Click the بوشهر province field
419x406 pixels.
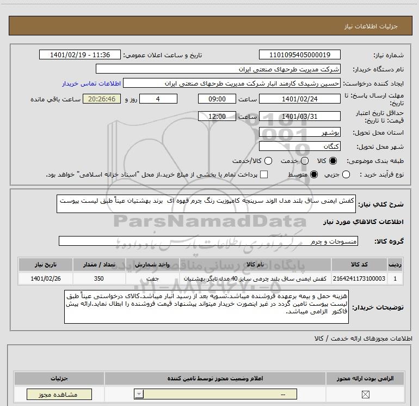[x=299, y=132]
